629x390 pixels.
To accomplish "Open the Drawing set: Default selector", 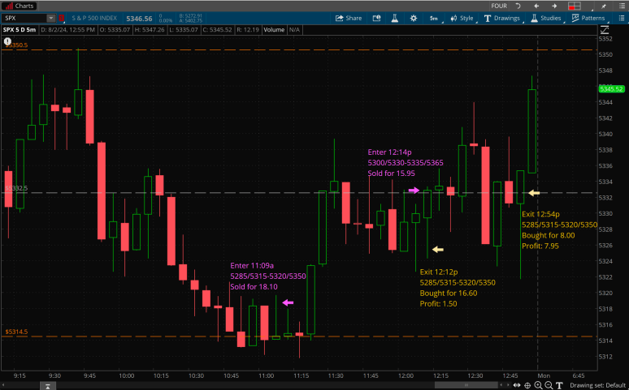I will coord(597,385).
